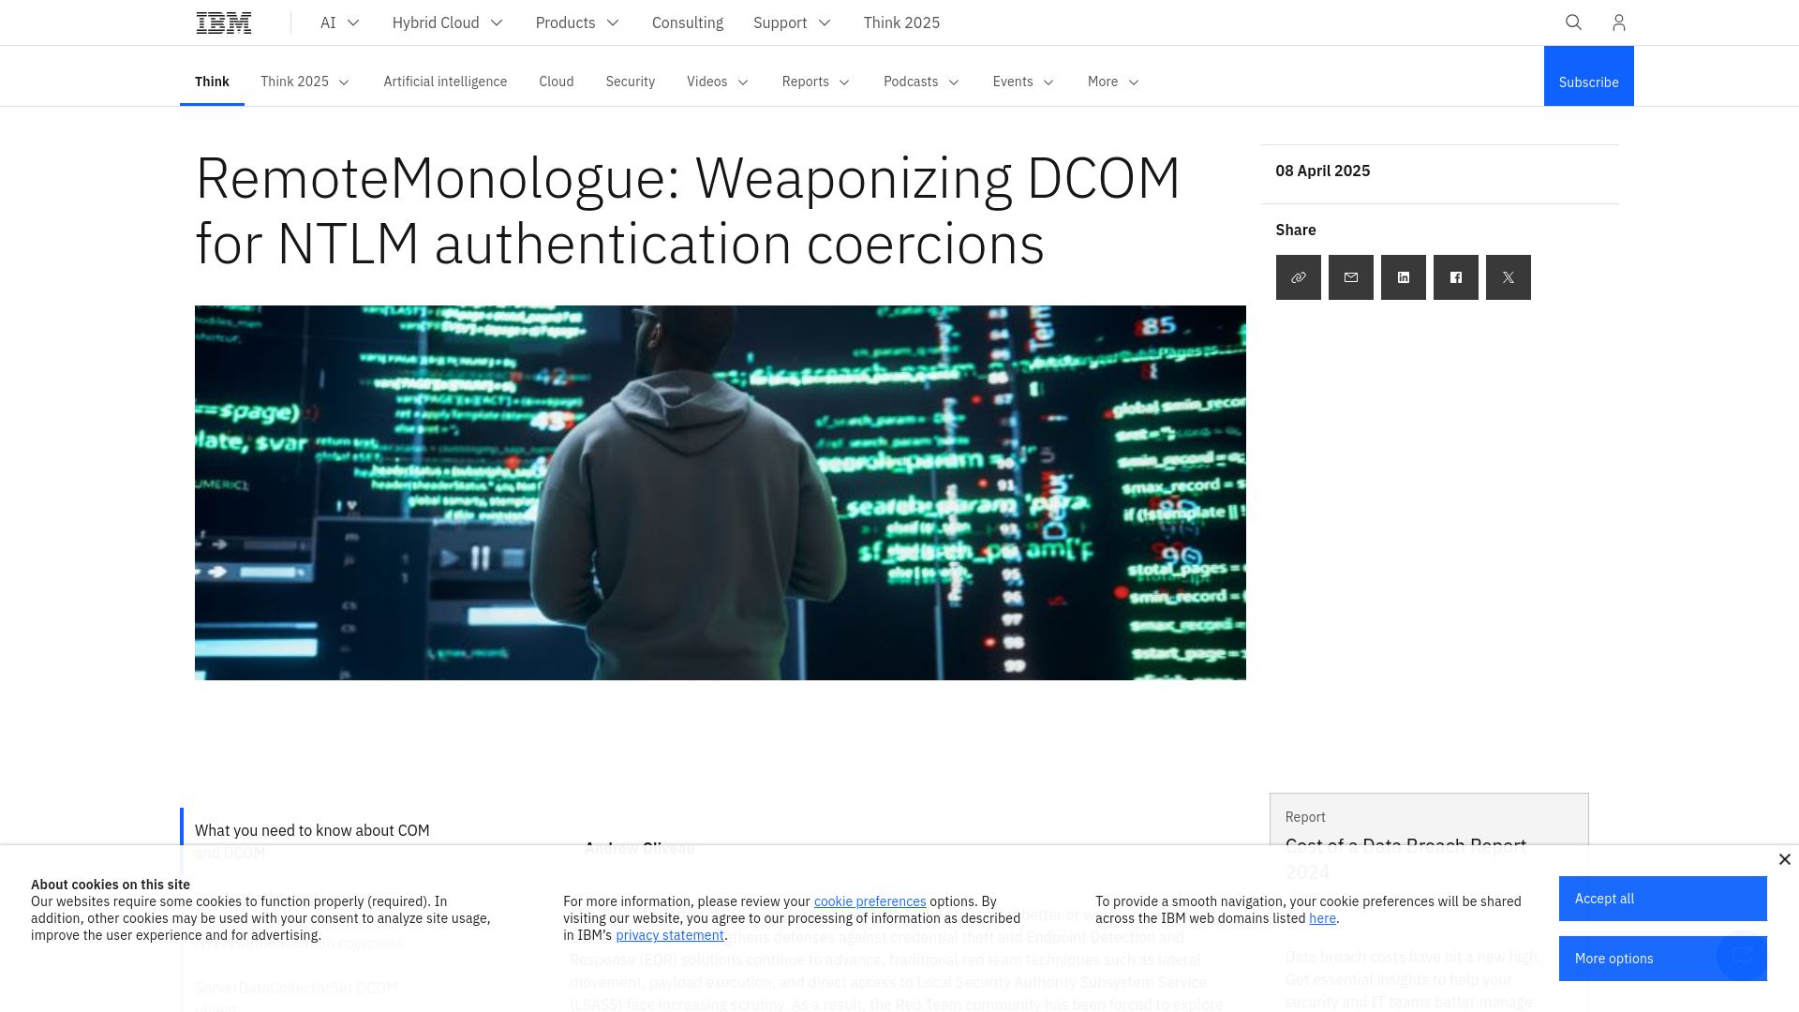Click the hooded figure article hero image
1799x1012 pixels.
(x=721, y=493)
